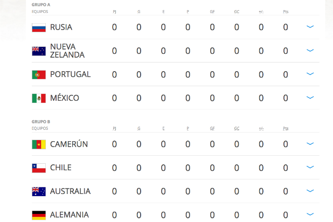The image size is (333, 222).
Task: Open the ALEMANIA team link
Action: click(x=69, y=214)
